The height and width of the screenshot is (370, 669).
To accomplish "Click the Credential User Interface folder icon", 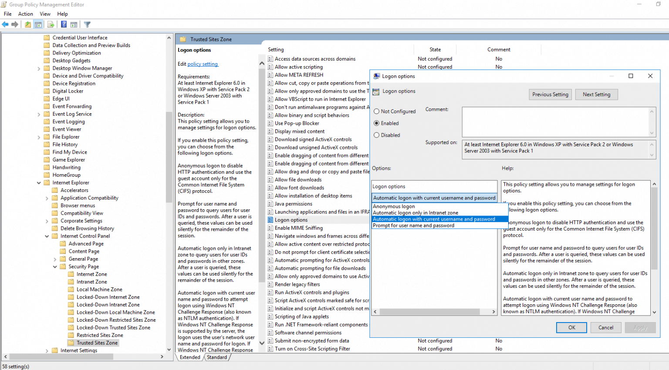I will tap(47, 38).
